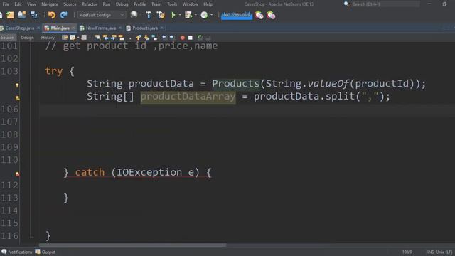Open the Run Project dropdown arrow
Image resolution: width=455 pixels, height=256 pixels.
(180, 15)
